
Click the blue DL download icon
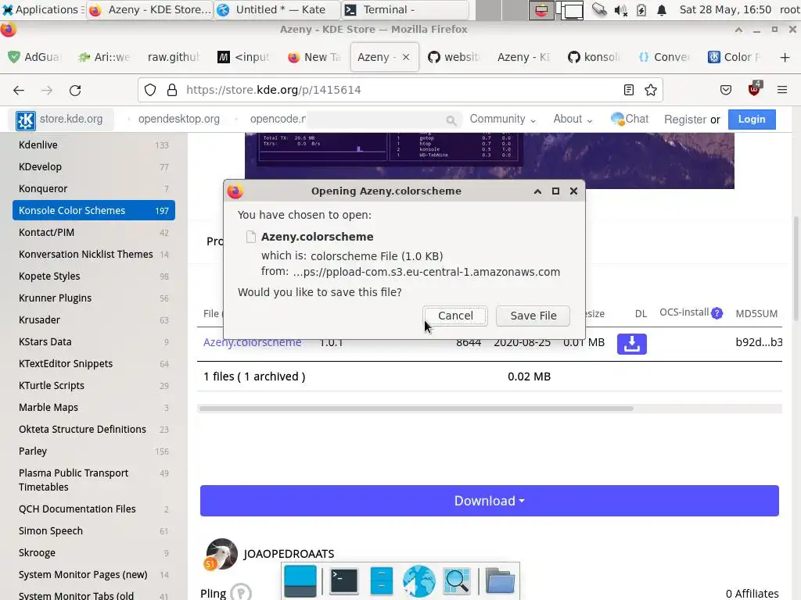(x=632, y=344)
